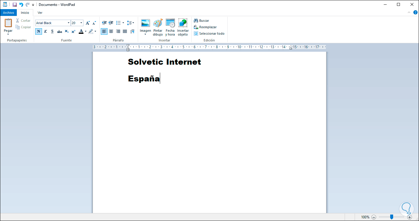Increase font size with the grow font icon
Image resolution: width=419 pixels, height=221 pixels.
tap(88, 23)
